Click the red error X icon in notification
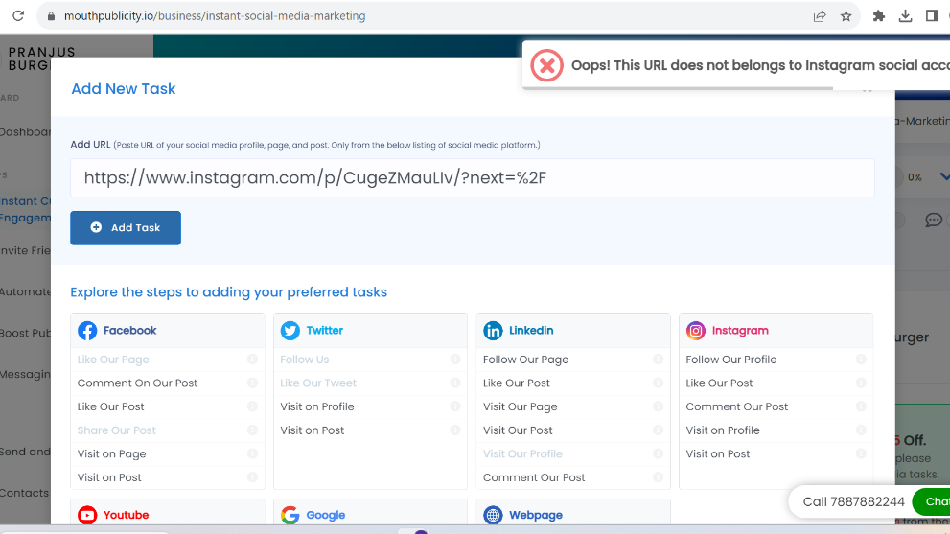The image size is (950, 534). (547, 65)
